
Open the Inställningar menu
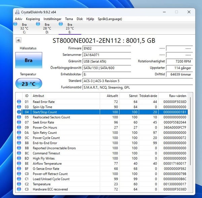52,19
